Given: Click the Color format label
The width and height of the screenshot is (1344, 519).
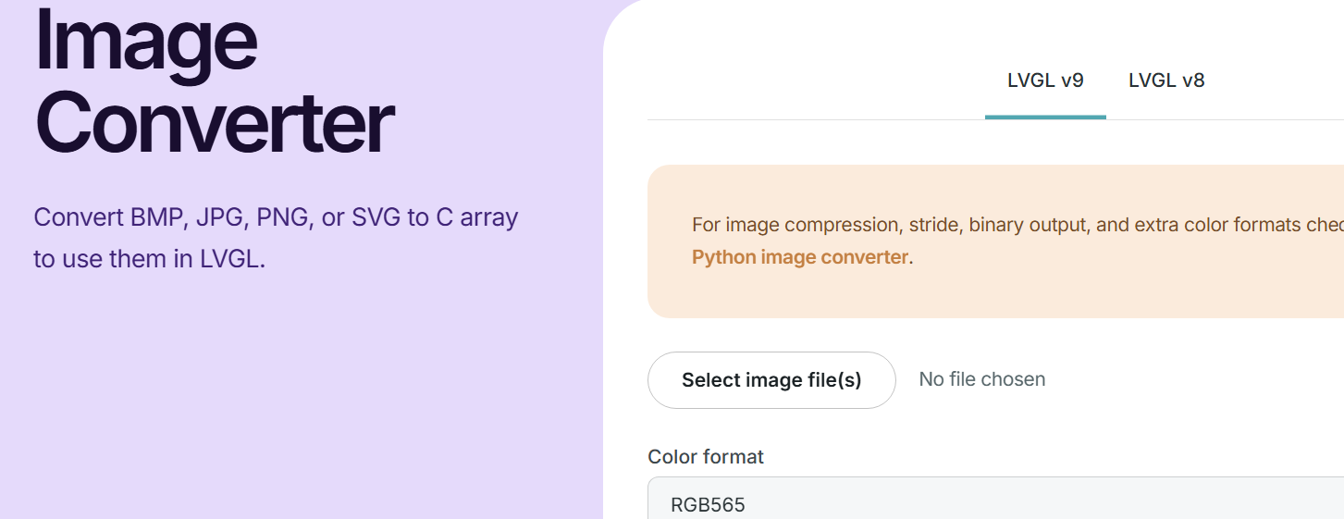Looking at the screenshot, I should pos(706,456).
